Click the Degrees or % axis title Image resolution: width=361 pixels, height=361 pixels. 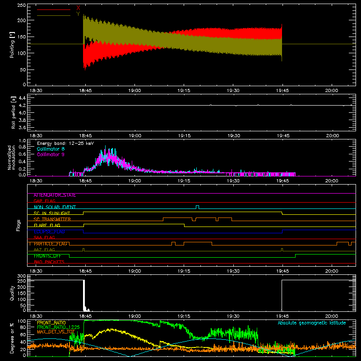click(12, 338)
